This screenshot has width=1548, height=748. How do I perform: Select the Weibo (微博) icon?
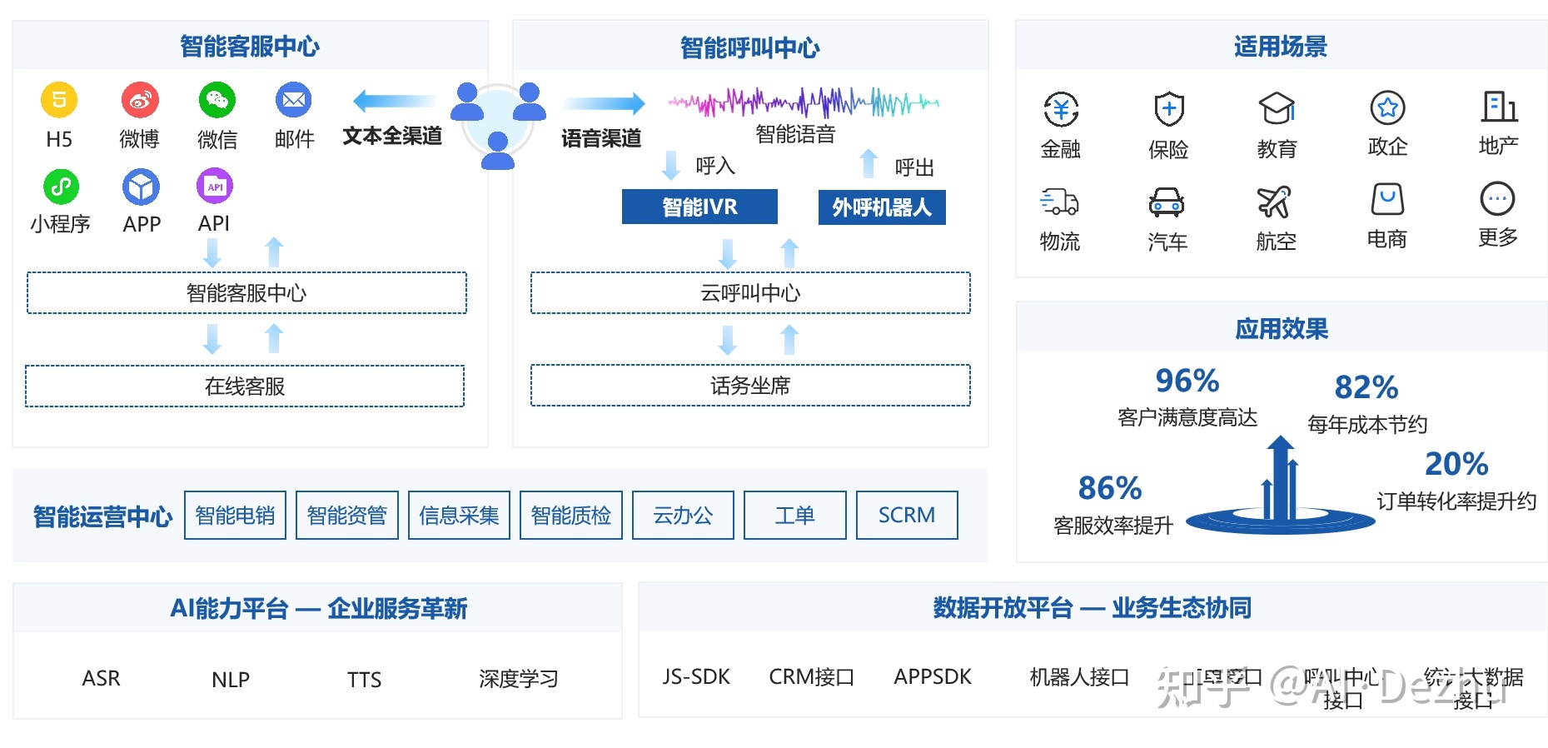click(x=140, y=100)
